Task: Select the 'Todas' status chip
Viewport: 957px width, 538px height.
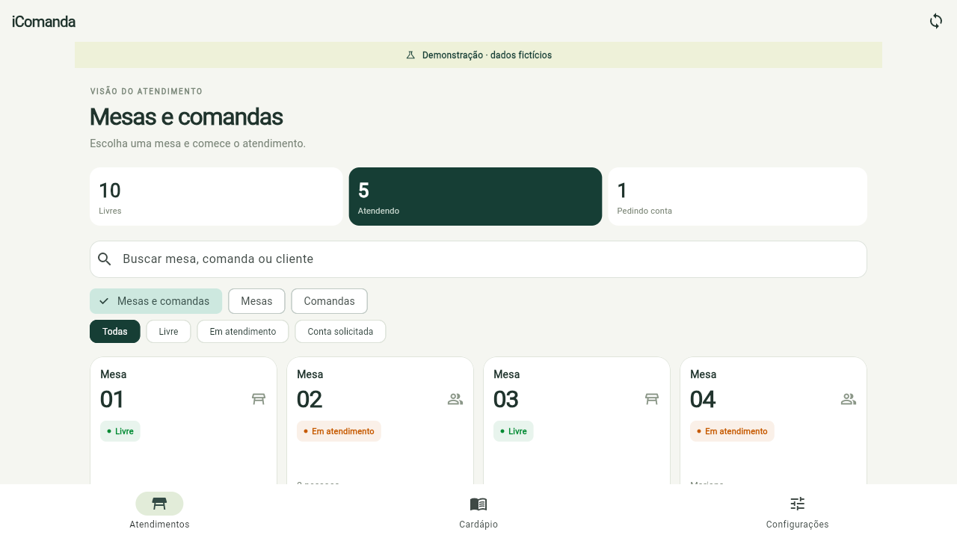Action: (115, 332)
